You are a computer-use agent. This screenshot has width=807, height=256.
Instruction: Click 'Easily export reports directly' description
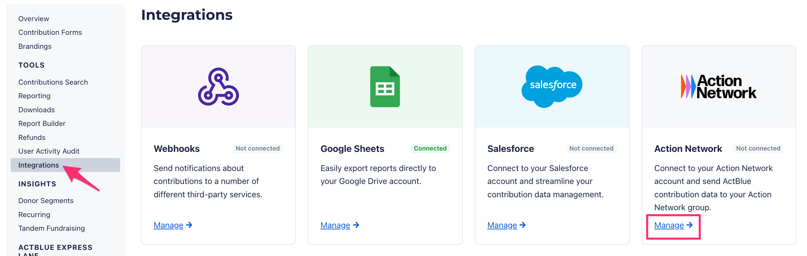tap(378, 175)
